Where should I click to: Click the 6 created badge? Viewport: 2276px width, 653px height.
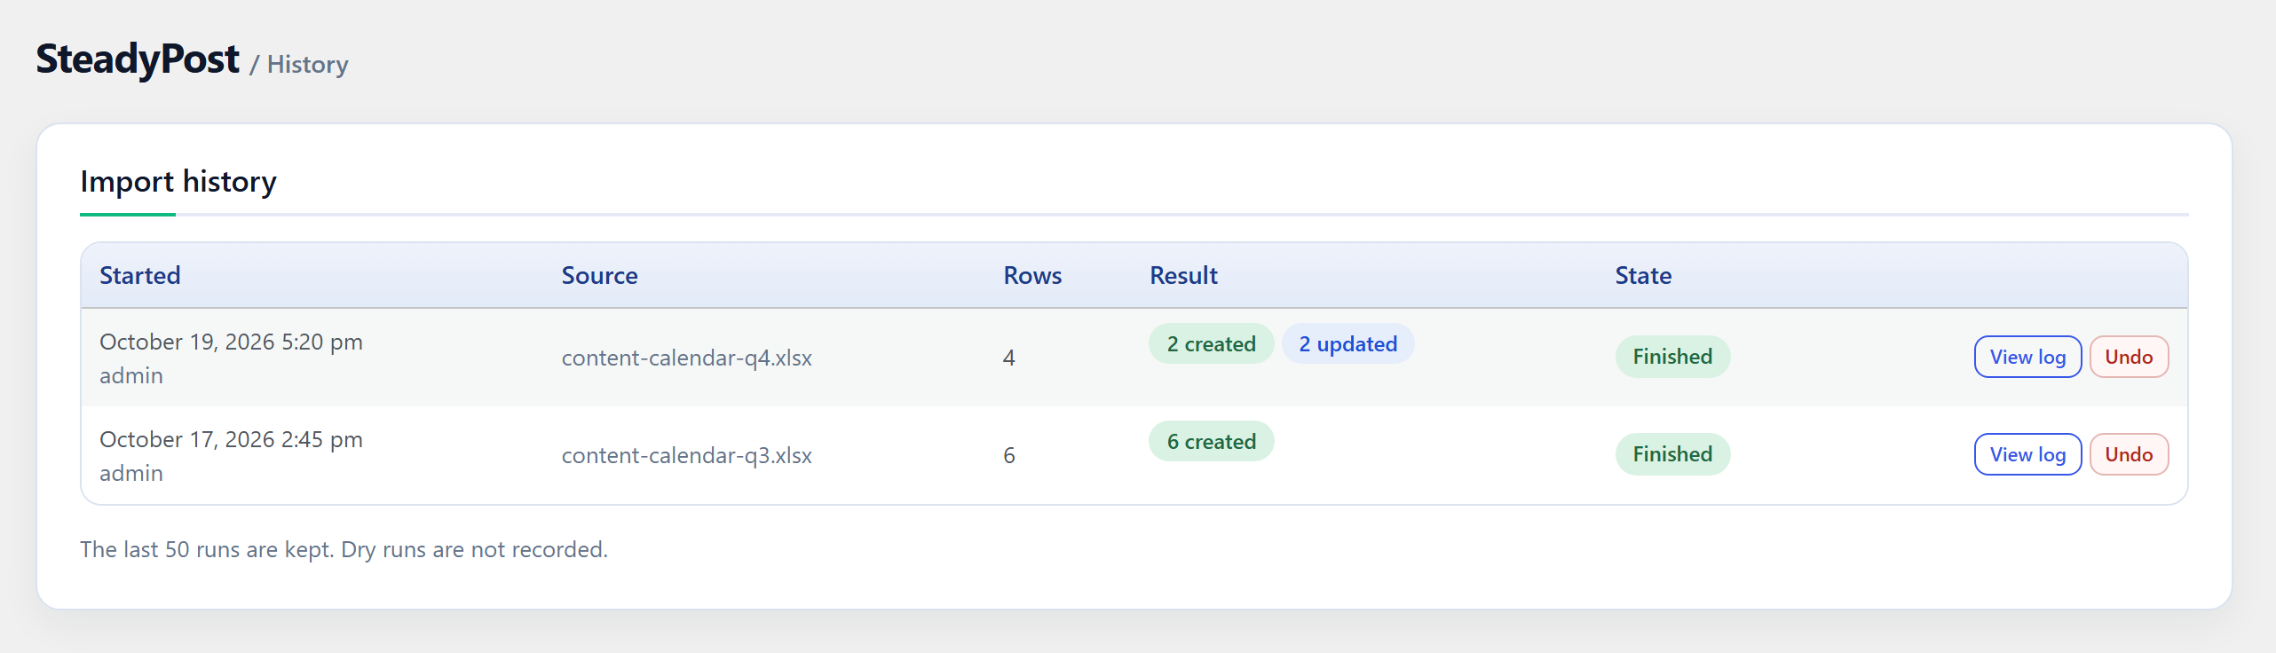1211,442
